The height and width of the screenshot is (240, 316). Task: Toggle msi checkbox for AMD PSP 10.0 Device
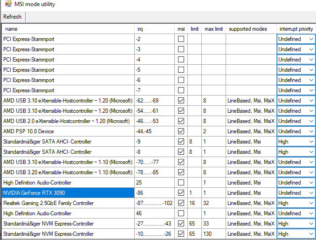coord(181,131)
